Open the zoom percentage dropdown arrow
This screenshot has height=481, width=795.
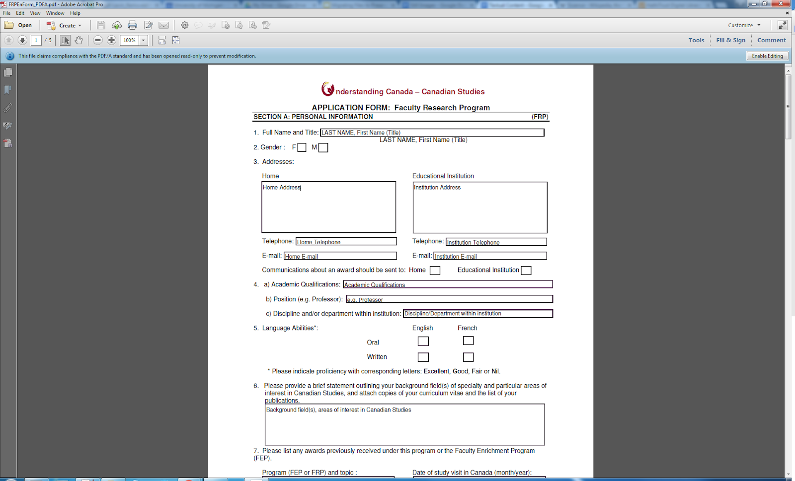click(144, 40)
